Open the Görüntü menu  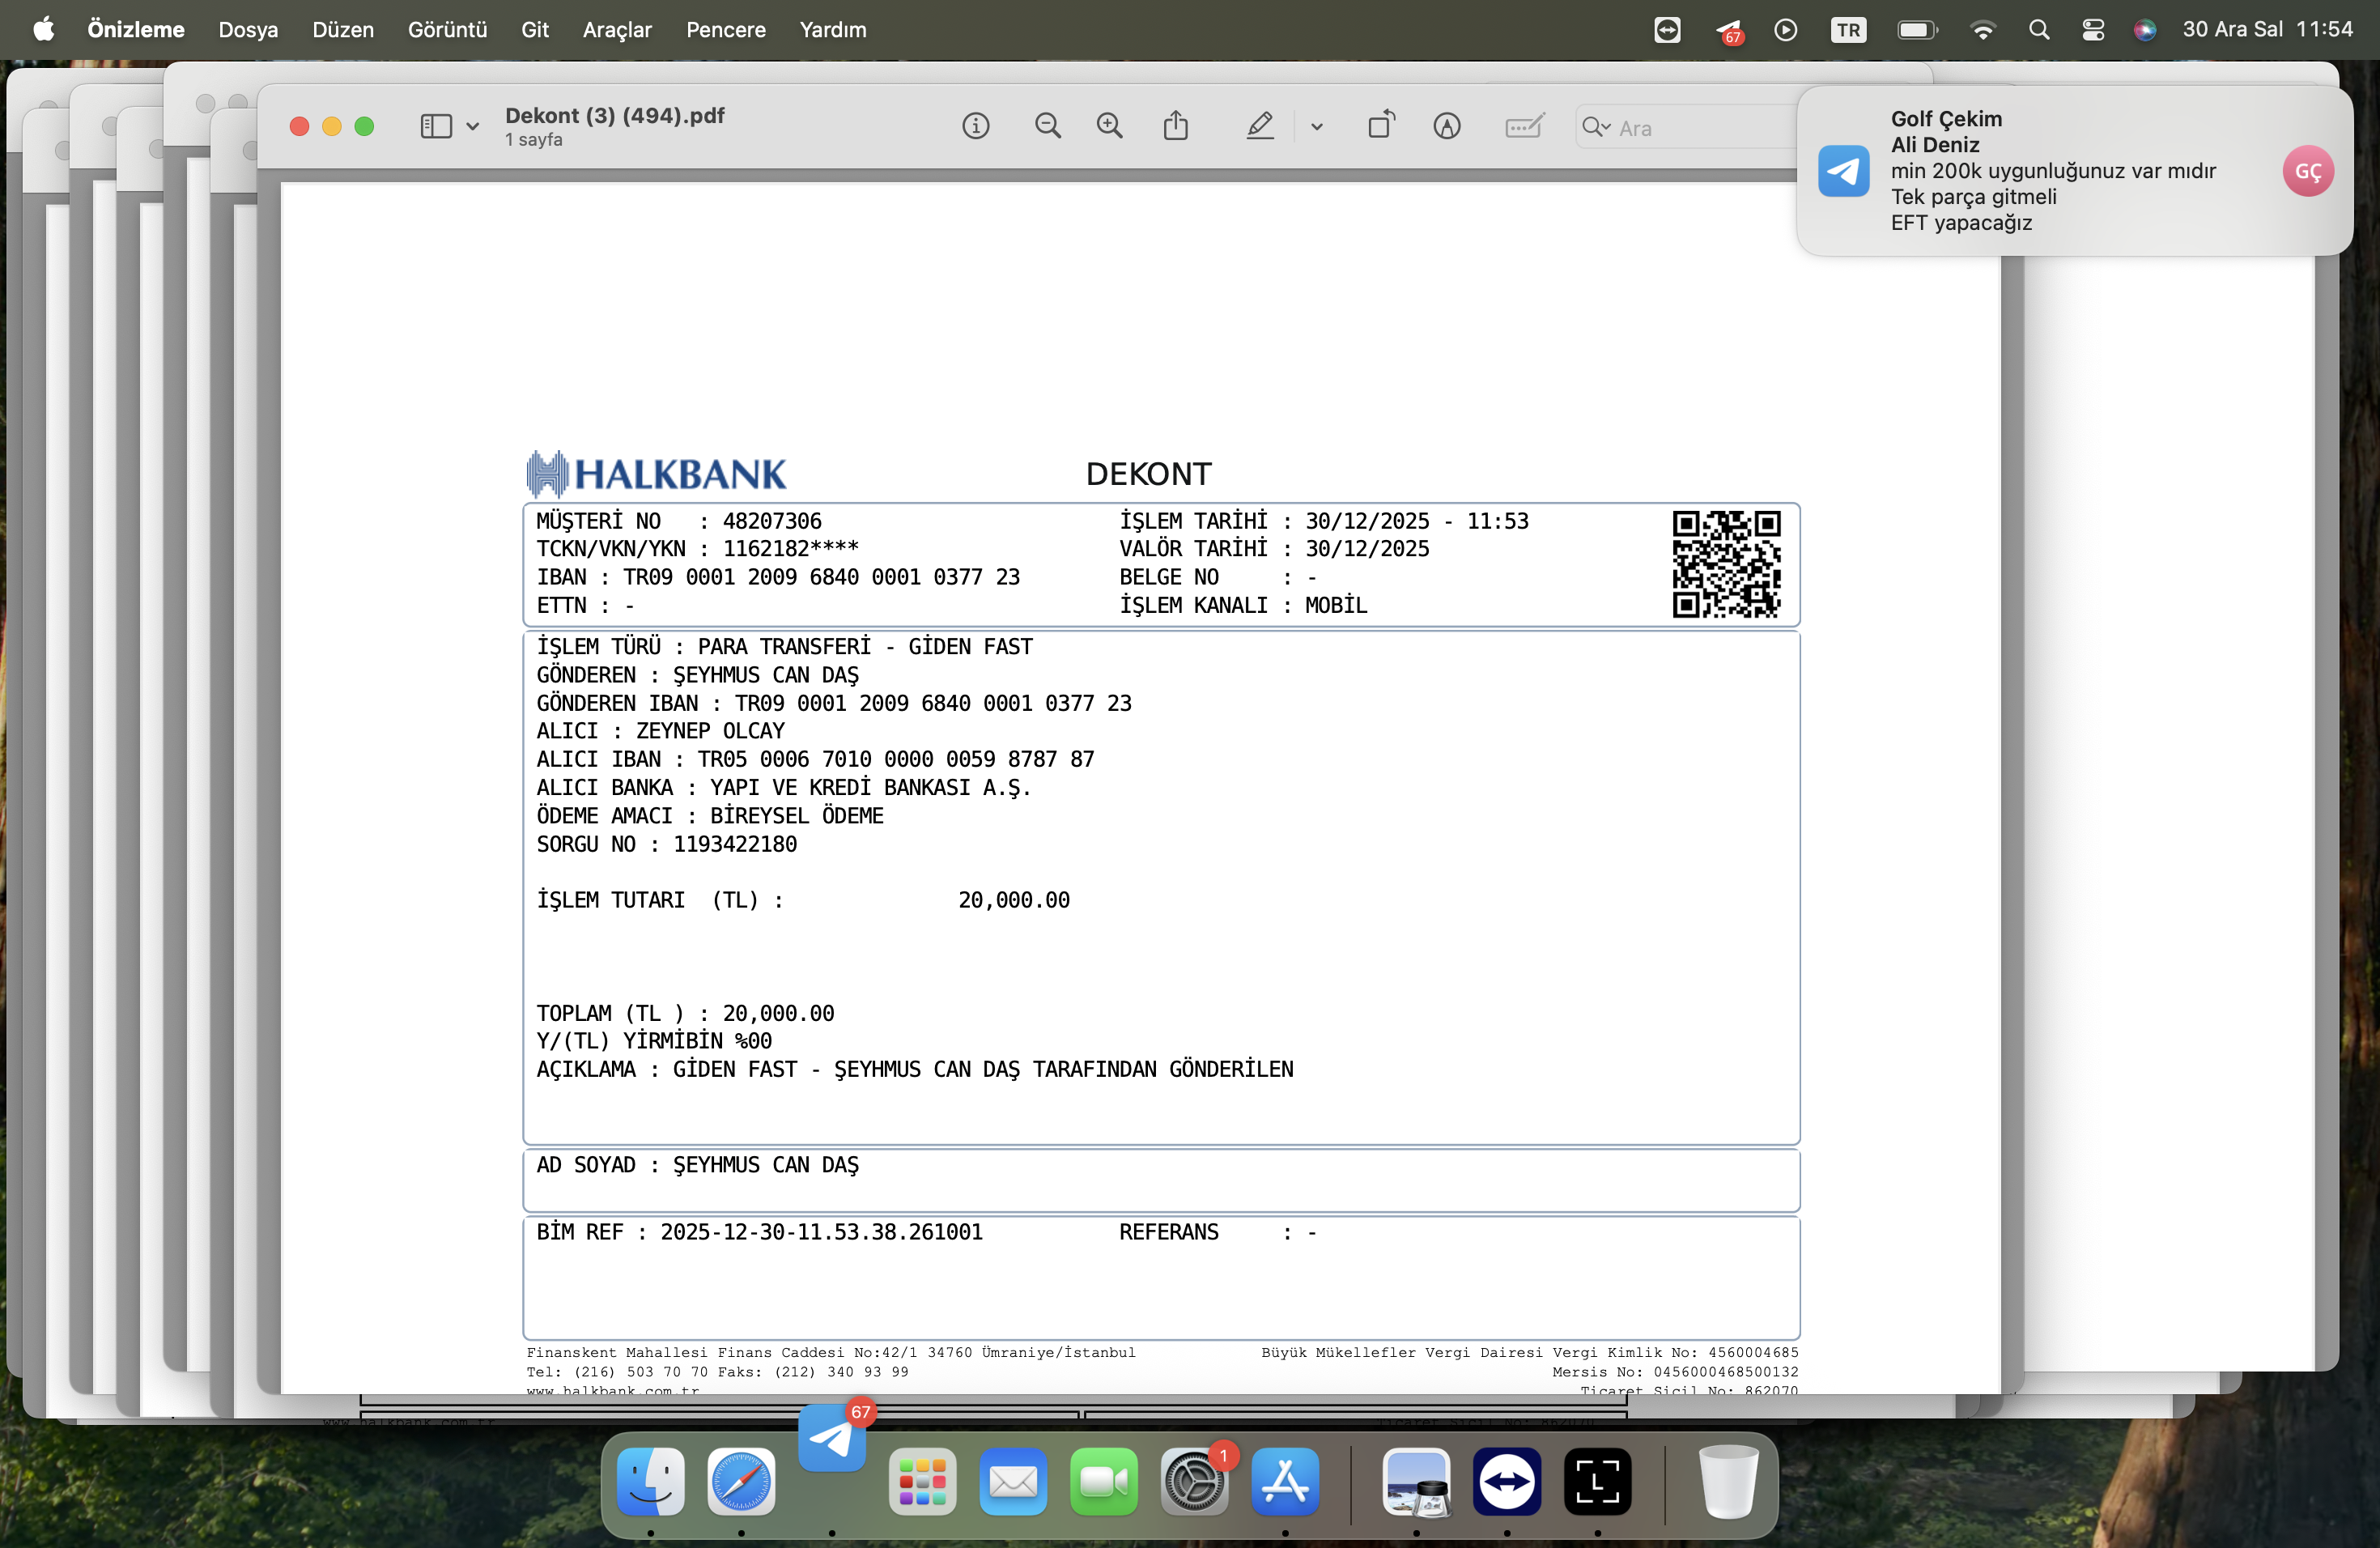click(447, 30)
